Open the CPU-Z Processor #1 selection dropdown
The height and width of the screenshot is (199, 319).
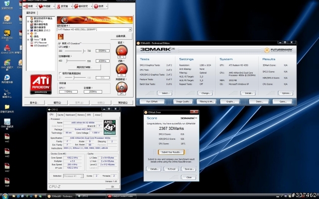[x=73, y=176]
